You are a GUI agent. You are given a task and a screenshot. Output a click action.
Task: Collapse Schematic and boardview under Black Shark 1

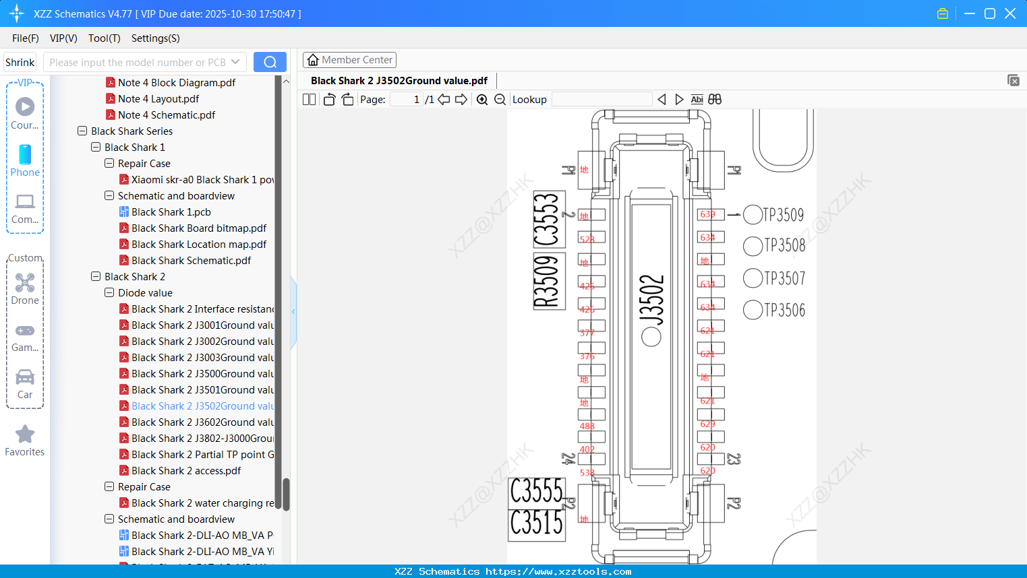tap(109, 195)
